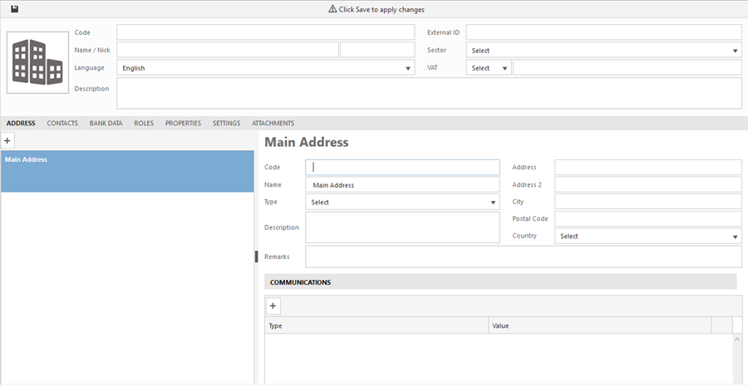Go to the Roles tab

coord(144,123)
